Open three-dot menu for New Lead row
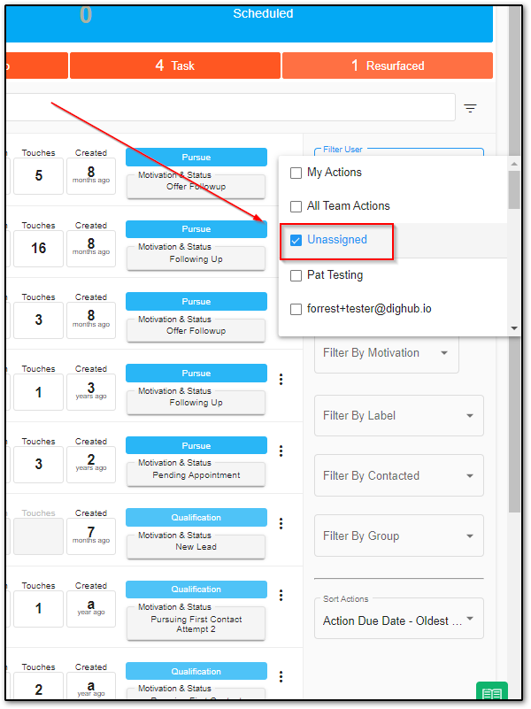The image size is (531, 709). 281,523
